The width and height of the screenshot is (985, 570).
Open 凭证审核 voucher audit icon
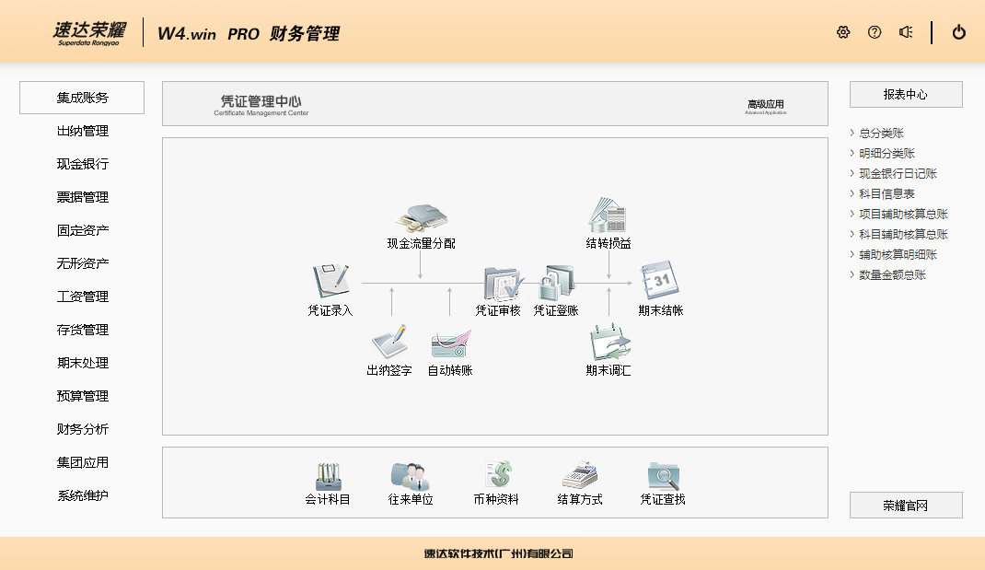[x=500, y=283]
